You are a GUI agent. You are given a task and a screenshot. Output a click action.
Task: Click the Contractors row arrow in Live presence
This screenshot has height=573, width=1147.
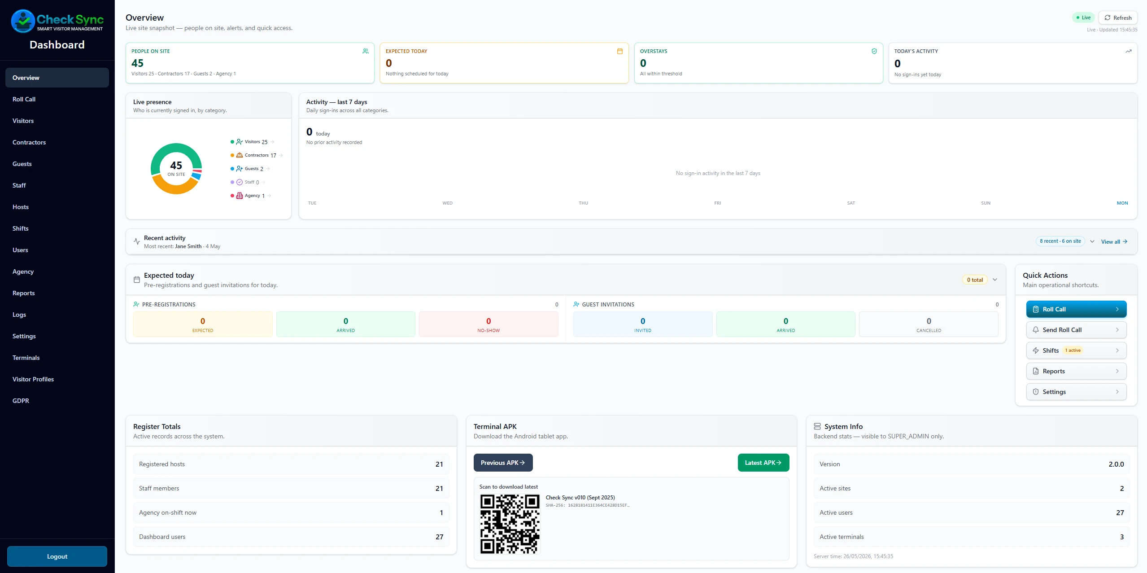pos(281,155)
